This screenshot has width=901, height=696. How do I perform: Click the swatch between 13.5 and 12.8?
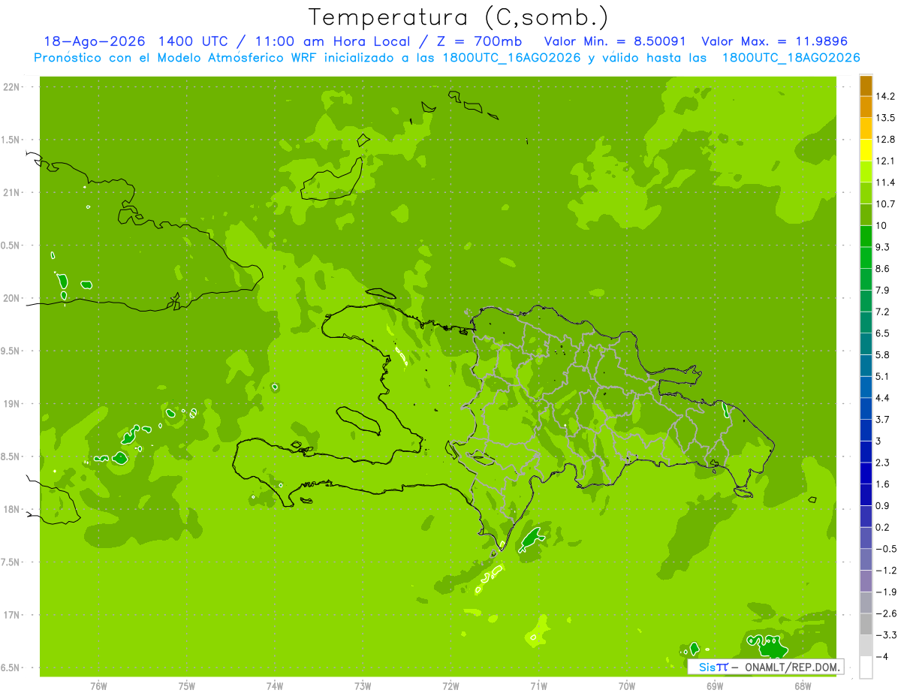[x=866, y=129]
